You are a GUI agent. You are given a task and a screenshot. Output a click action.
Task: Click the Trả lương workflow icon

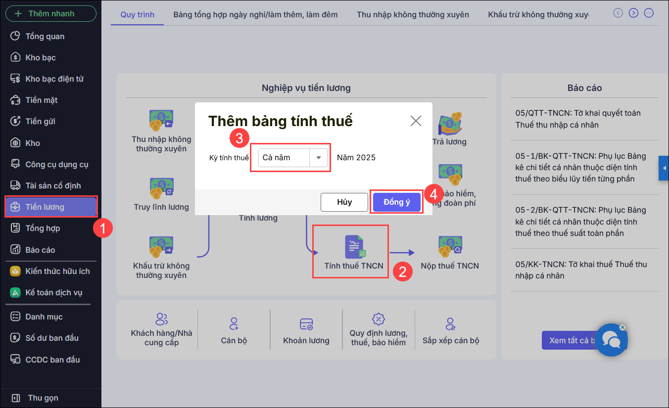point(450,123)
